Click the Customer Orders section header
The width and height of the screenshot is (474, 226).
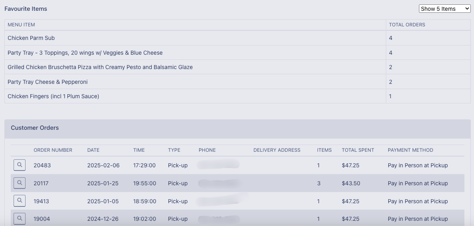[x=35, y=128]
